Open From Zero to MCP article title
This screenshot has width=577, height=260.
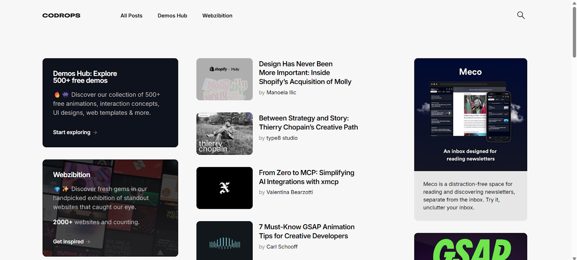tap(307, 177)
